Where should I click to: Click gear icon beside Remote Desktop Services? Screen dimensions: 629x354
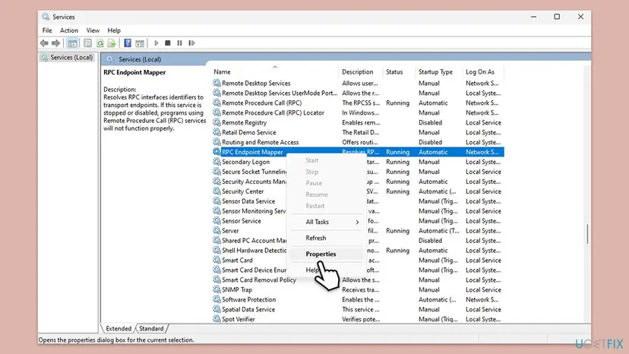(217, 83)
